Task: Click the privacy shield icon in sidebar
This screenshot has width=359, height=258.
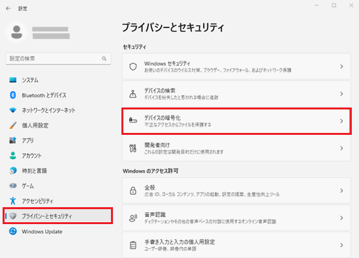Action: coord(13,216)
